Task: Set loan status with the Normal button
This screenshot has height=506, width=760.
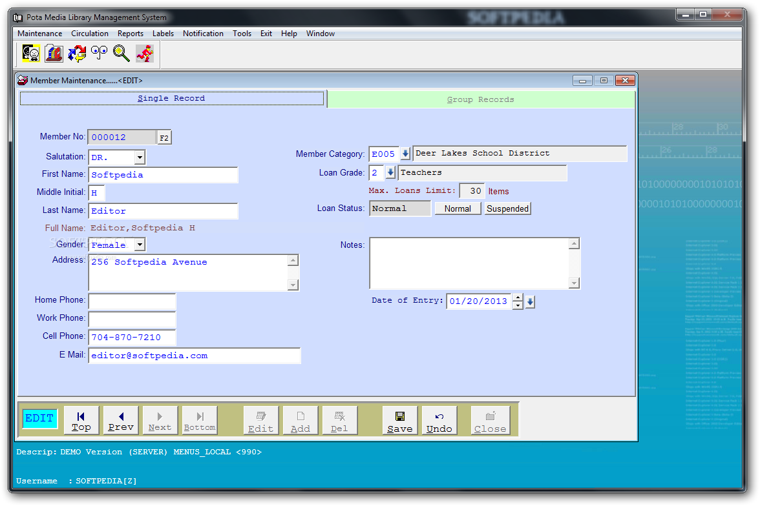Action: tap(458, 208)
